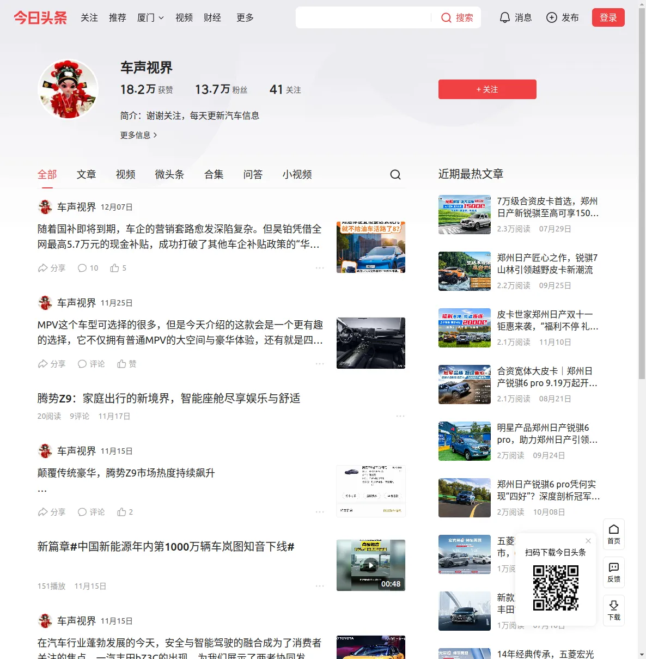This screenshot has height=659, width=646.
Task: Click the search magnifier 搜索 button
Action: [x=457, y=17]
